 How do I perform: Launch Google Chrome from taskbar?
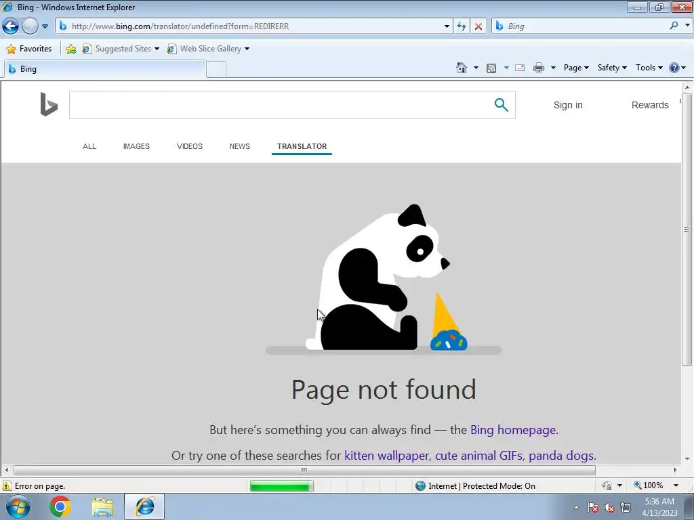pyautogui.click(x=60, y=506)
